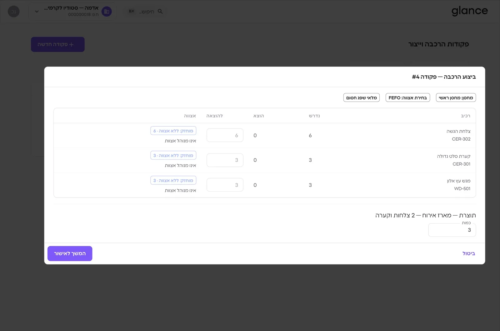
Task: Click the 'רכיב' column header
Action: coord(466,116)
